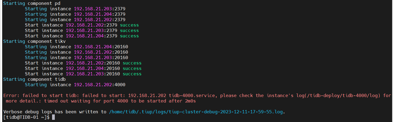Click the "Verbose debug logs has been written" text

coord(54,112)
